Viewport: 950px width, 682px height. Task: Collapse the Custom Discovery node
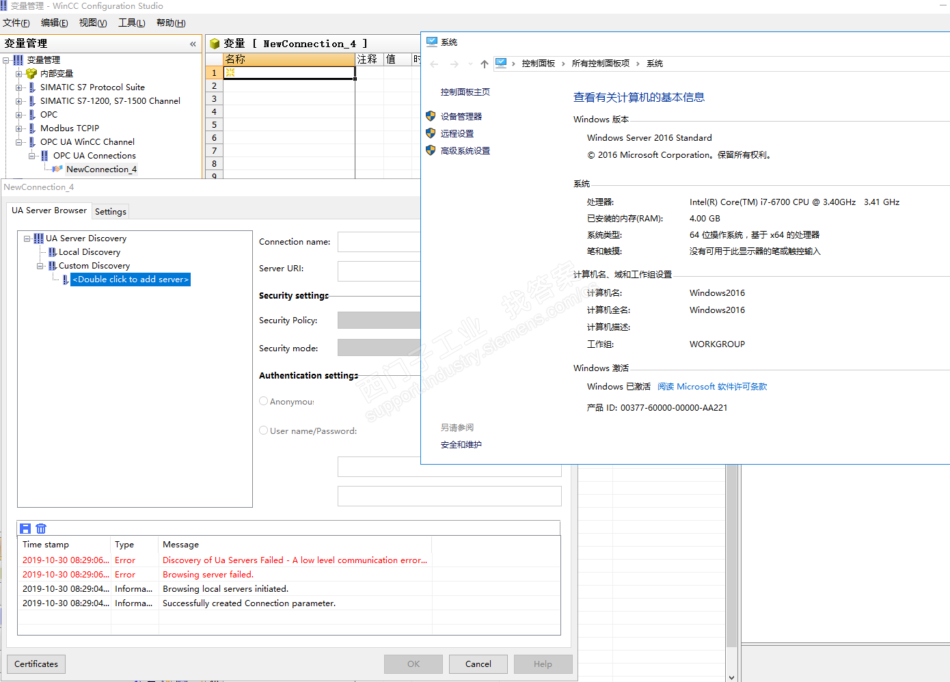point(40,266)
